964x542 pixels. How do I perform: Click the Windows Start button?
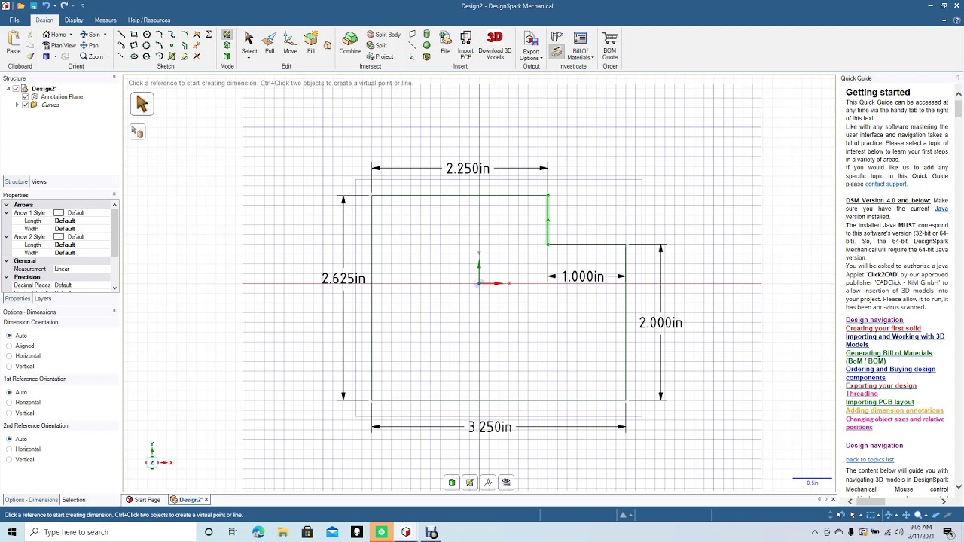(x=12, y=532)
